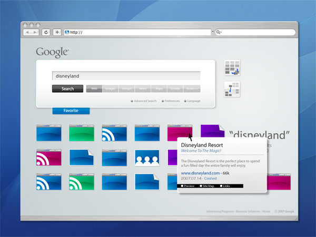
Task: Select the Site Map option in the popup bar
Action: 207,186
